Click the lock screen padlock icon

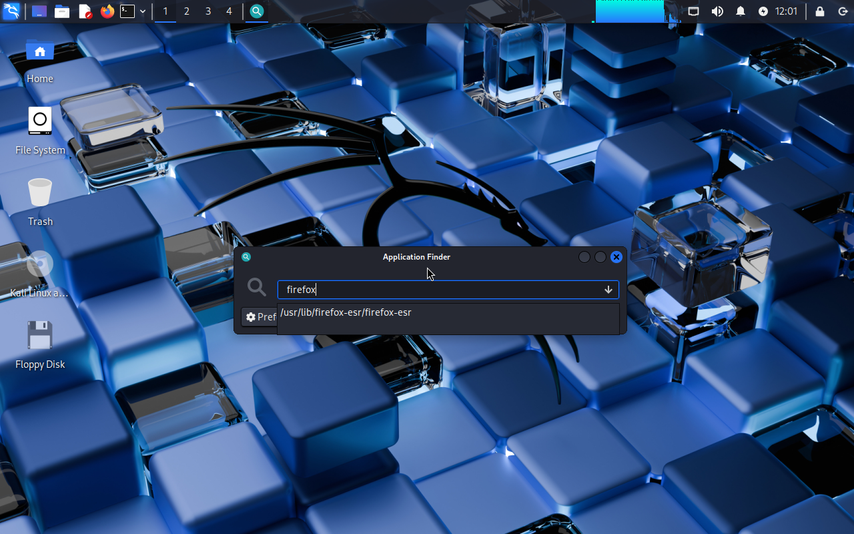tap(819, 11)
